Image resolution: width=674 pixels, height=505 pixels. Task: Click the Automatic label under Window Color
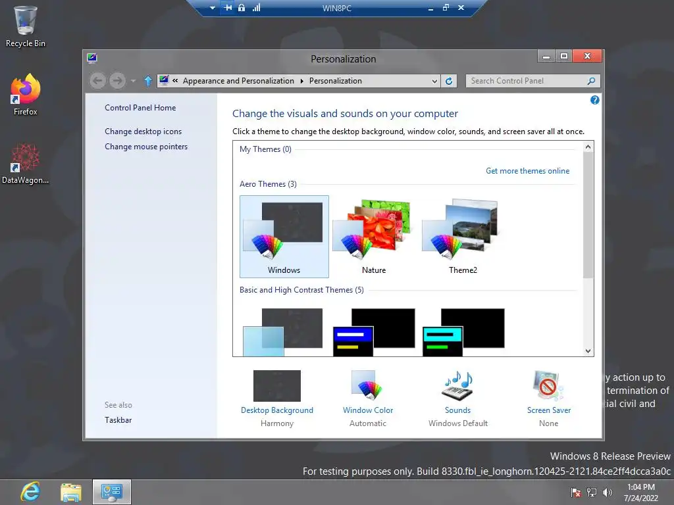(368, 423)
